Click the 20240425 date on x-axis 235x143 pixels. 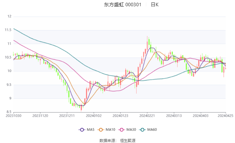click(x=225, y=116)
